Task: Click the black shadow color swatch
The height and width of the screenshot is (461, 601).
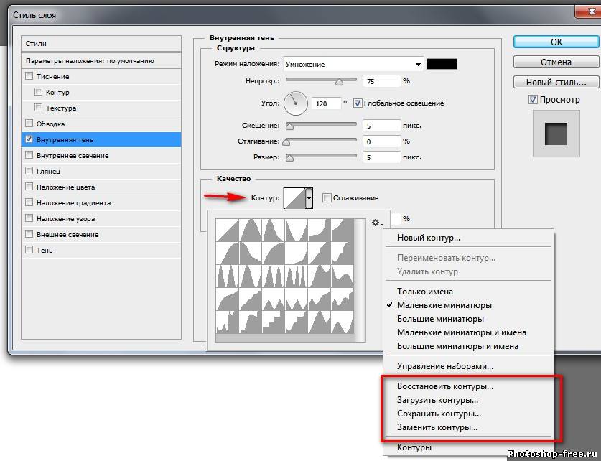Action: click(x=442, y=64)
